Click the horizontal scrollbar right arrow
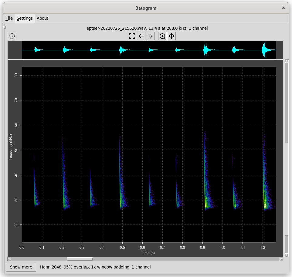 281,259
